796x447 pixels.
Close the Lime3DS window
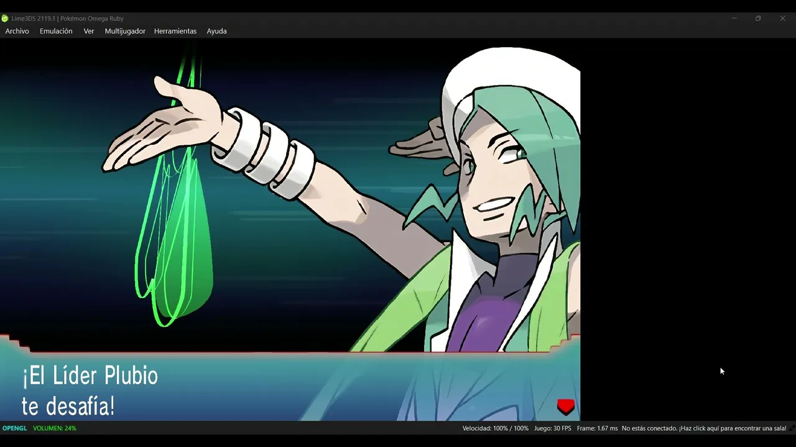(782, 19)
